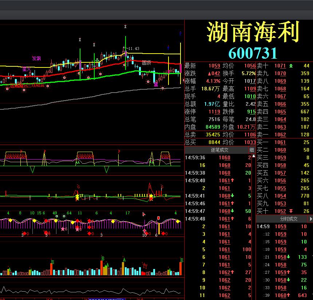Click the 圆顶 pattern label on chart
Viewport: 313px width, 300px height.
pyautogui.click(x=146, y=63)
